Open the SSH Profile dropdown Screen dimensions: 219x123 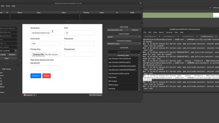118,30
